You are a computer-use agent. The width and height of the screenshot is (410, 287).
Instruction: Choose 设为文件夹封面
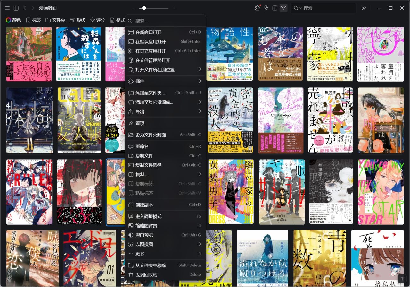[165, 135]
